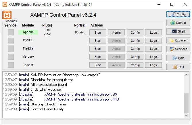Click the Quit door icon button

pos(178,67)
